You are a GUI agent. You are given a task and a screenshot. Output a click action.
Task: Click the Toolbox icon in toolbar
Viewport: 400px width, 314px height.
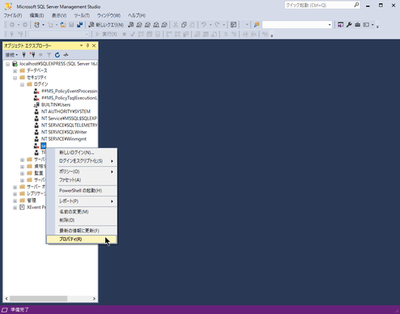[x=358, y=25]
